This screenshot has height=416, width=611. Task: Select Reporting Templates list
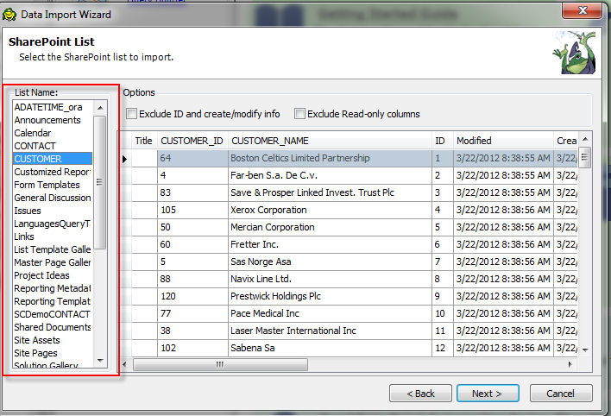click(x=53, y=301)
